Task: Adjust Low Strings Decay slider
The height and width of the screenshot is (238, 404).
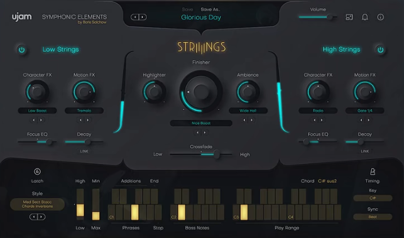Action: pos(84,142)
